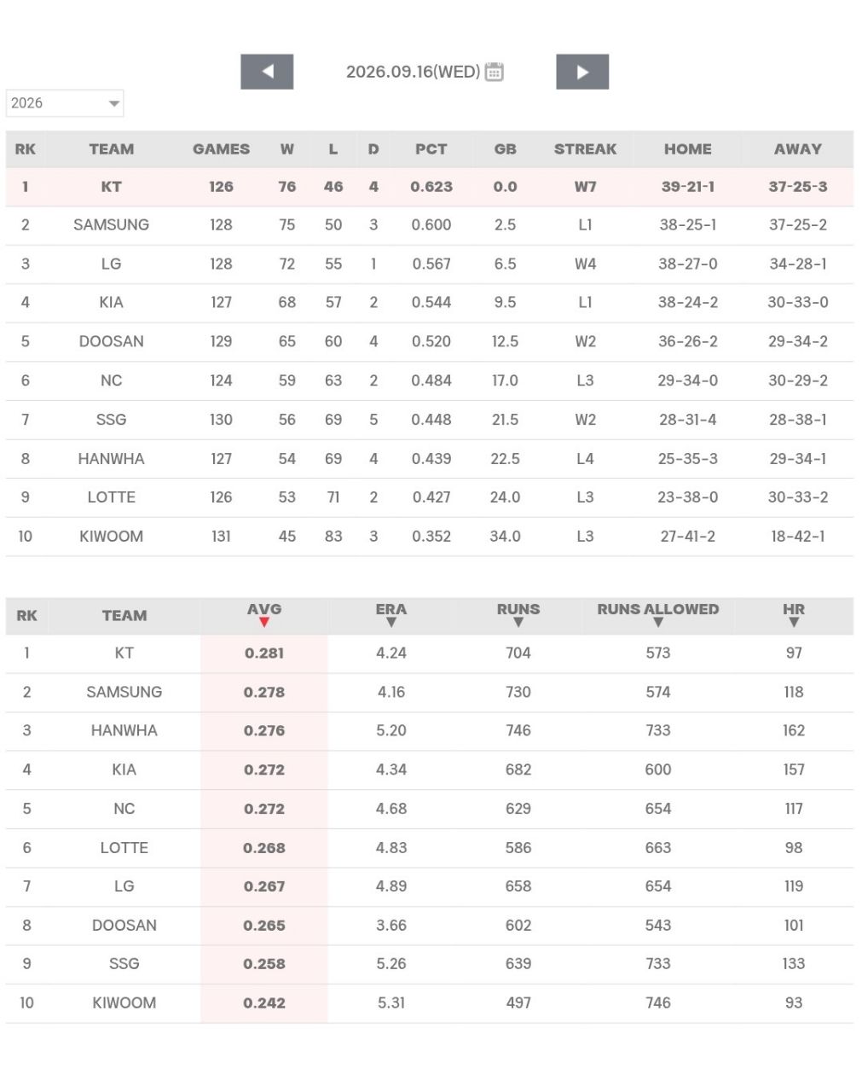Viewport: 862px width, 1092px height.
Task: Select KIWOOM in the standings table
Action: [x=112, y=537]
